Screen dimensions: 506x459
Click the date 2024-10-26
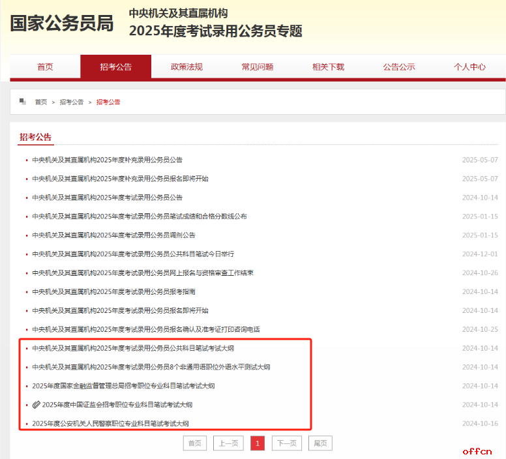(480, 273)
